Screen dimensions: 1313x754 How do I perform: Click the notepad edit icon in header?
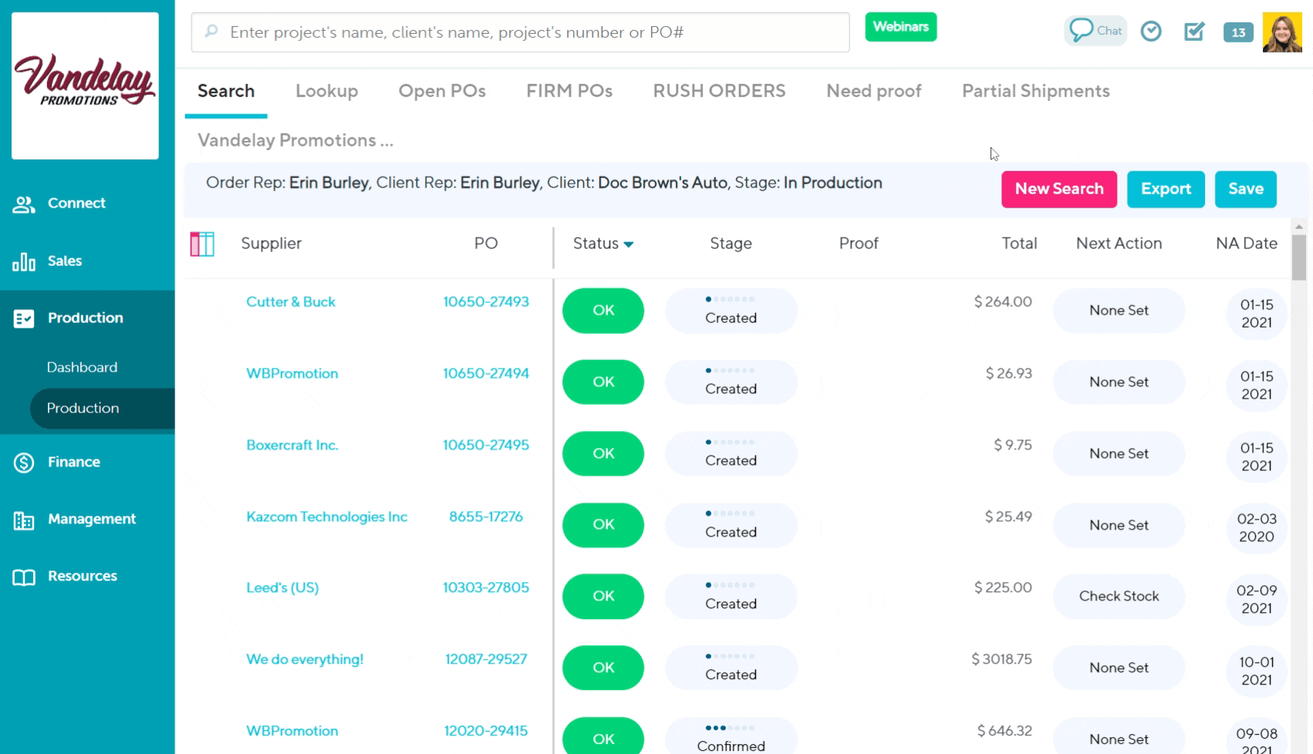pos(1194,31)
